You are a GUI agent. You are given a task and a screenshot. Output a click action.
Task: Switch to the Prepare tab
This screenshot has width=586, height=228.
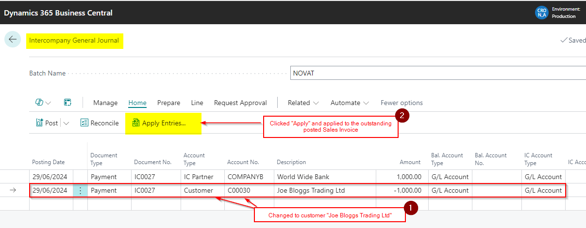click(x=168, y=103)
